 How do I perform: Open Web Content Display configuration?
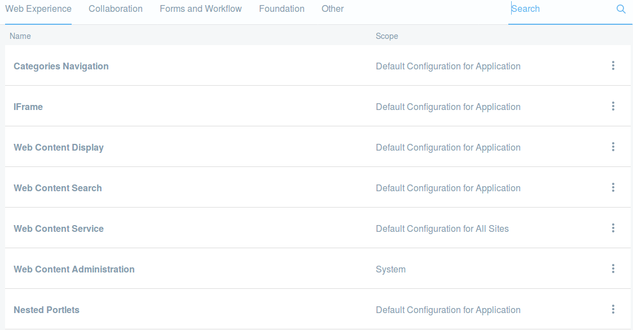point(59,148)
